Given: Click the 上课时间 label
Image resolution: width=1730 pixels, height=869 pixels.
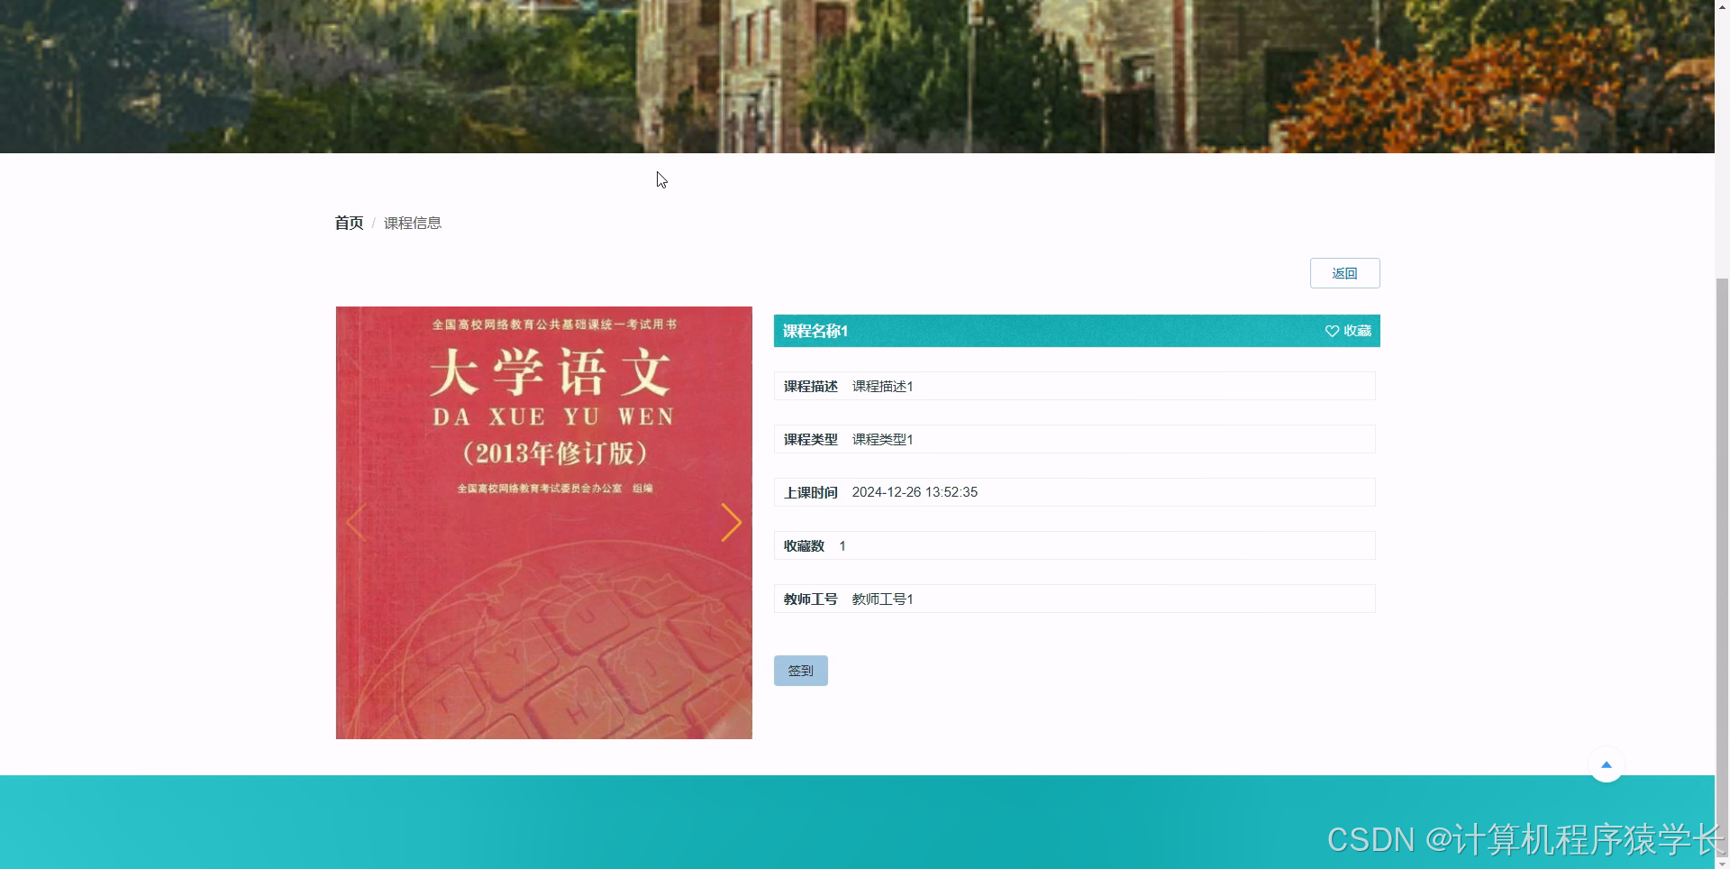Looking at the screenshot, I should (810, 492).
